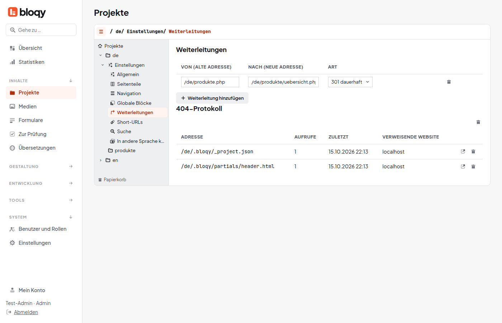Image resolution: width=502 pixels, height=323 pixels.
Task: Open Benutzer und Rollen
Action: click(x=41, y=229)
